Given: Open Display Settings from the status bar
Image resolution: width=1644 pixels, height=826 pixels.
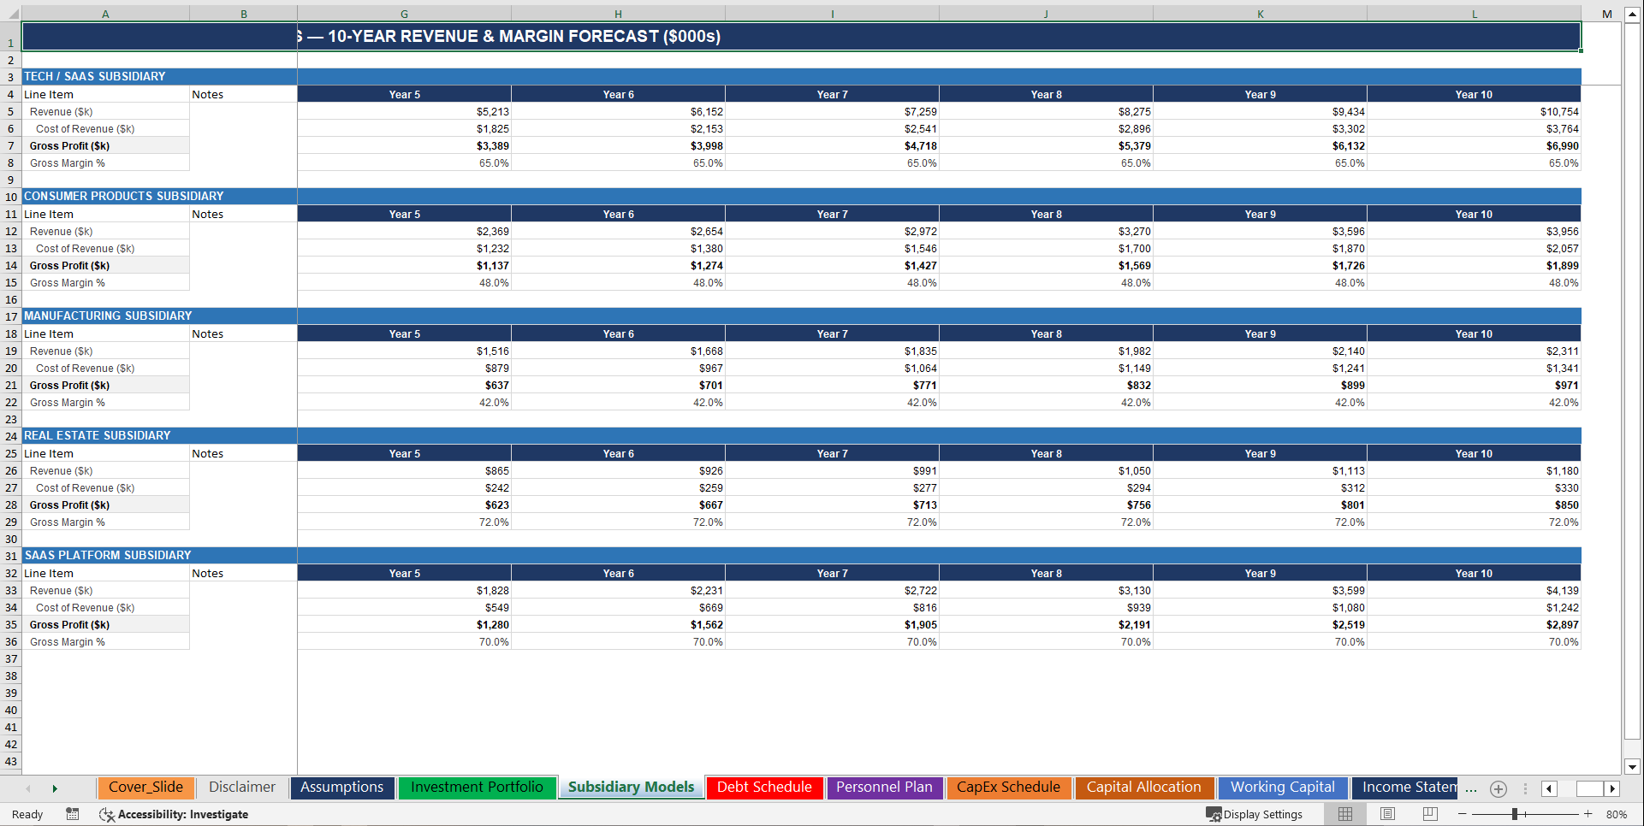Looking at the screenshot, I should (1255, 814).
